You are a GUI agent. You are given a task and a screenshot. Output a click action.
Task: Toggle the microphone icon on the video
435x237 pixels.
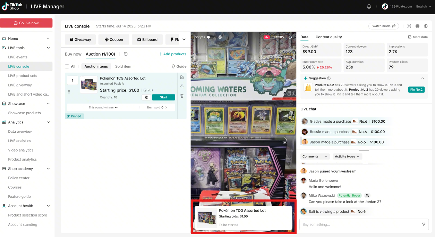[220, 37]
